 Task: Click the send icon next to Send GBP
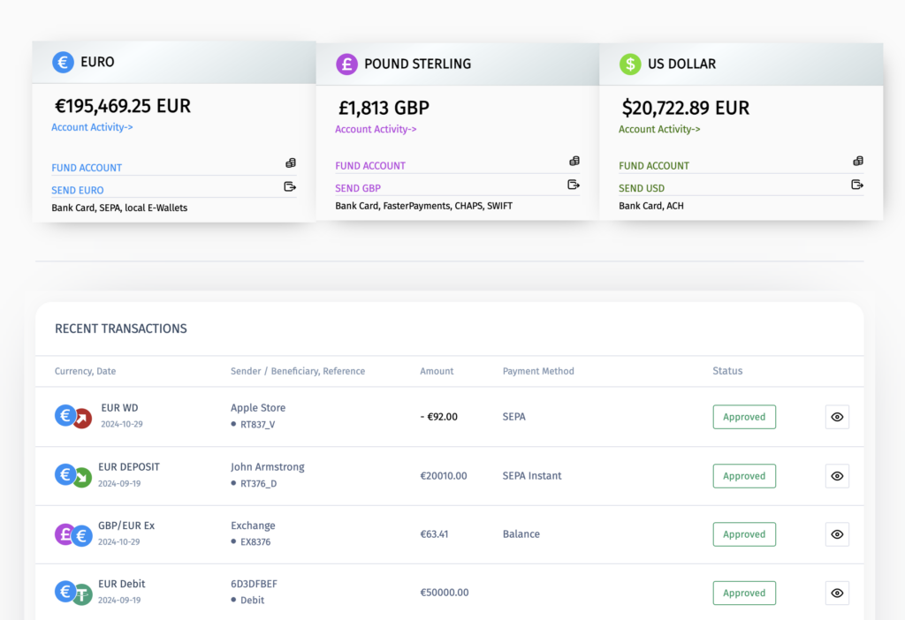574,185
